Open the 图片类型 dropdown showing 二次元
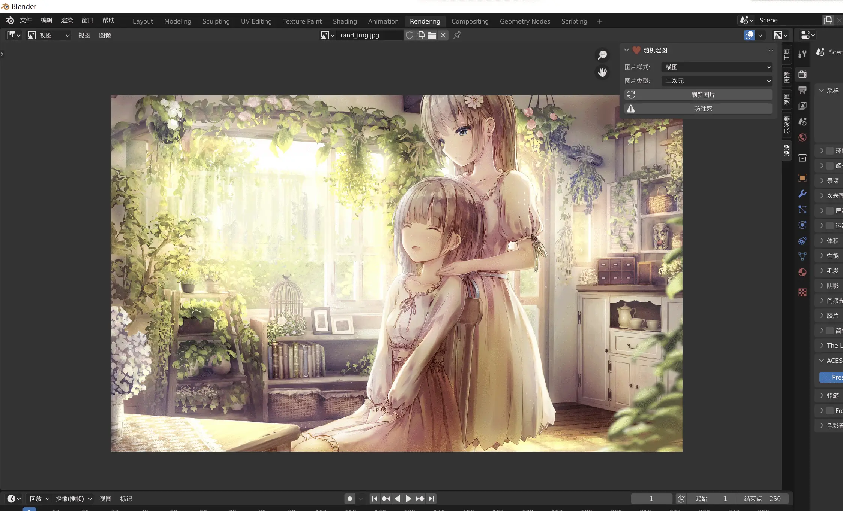 (717, 81)
